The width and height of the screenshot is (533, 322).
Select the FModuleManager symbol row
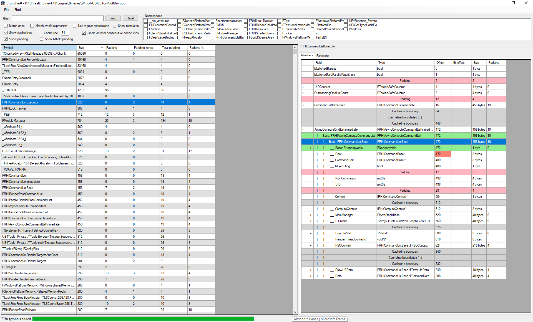(108, 121)
